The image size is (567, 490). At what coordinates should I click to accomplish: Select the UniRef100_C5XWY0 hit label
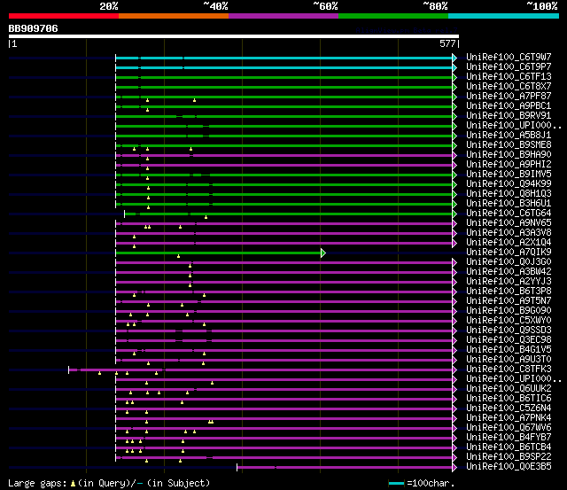coord(509,321)
